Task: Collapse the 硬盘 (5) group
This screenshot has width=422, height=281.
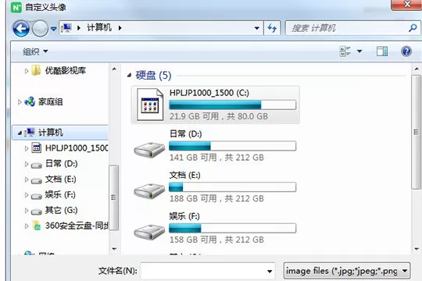Action: (129, 75)
